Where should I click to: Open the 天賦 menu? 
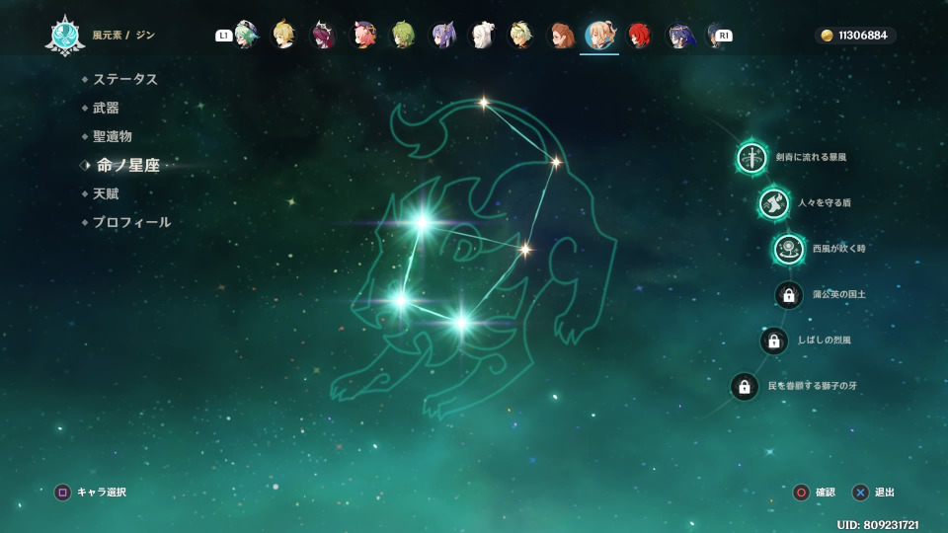pos(106,194)
